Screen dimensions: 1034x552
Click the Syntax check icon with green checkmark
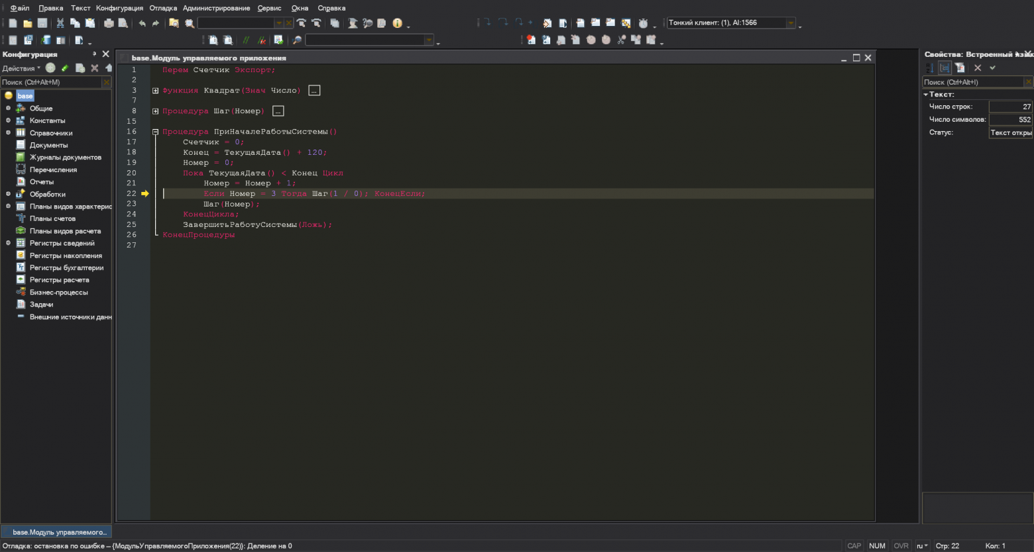(278, 40)
